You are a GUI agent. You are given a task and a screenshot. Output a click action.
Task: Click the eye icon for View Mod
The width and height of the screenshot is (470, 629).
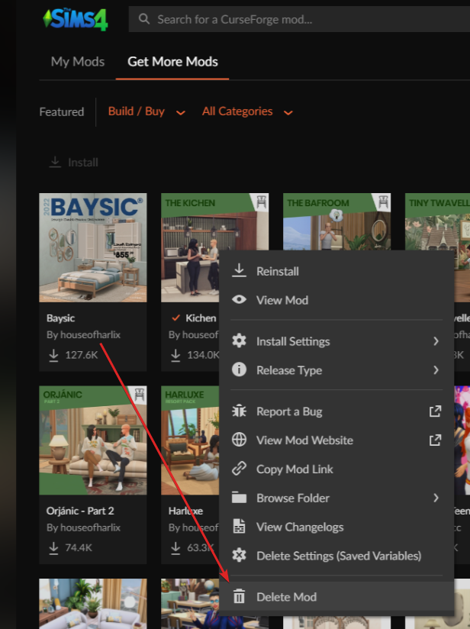click(x=240, y=300)
